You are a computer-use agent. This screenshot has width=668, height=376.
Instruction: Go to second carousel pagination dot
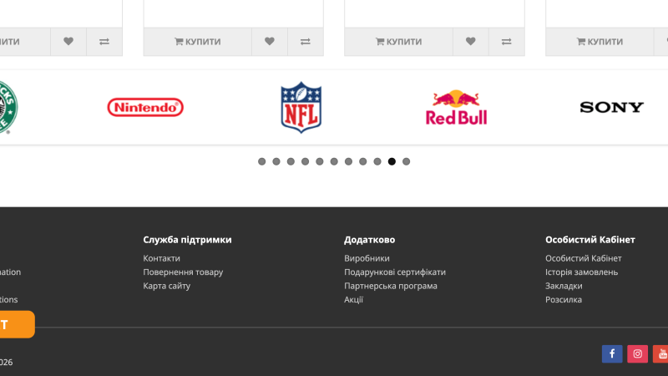point(276,161)
